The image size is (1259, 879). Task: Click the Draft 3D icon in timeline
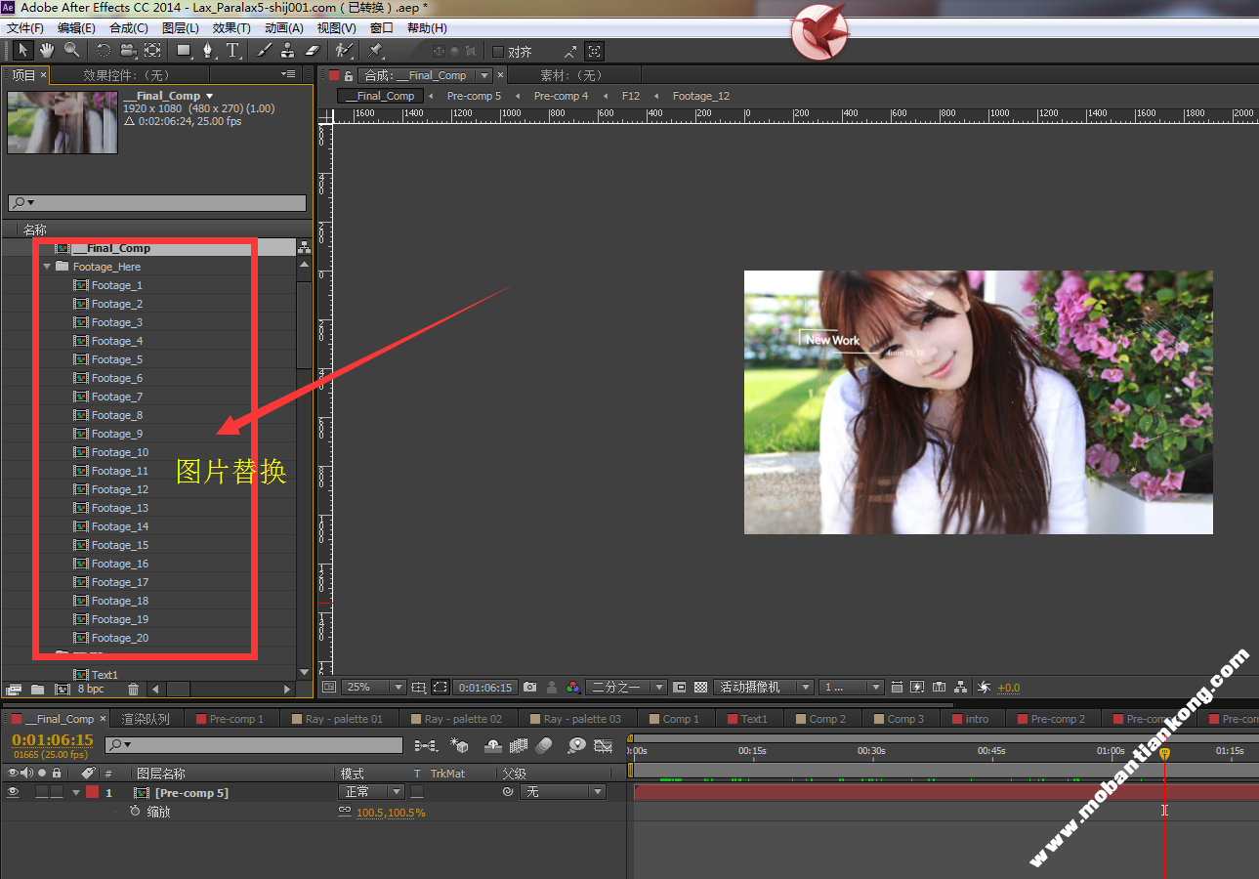[459, 746]
